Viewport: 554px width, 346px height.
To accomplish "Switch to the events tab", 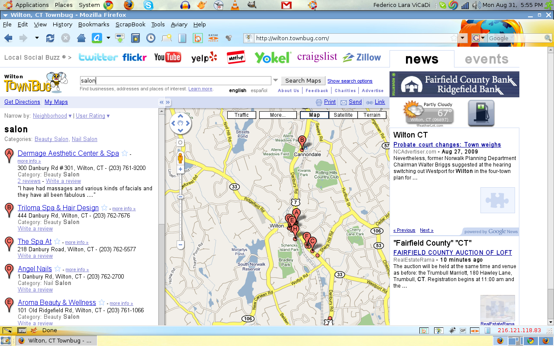I will pyautogui.click(x=486, y=59).
